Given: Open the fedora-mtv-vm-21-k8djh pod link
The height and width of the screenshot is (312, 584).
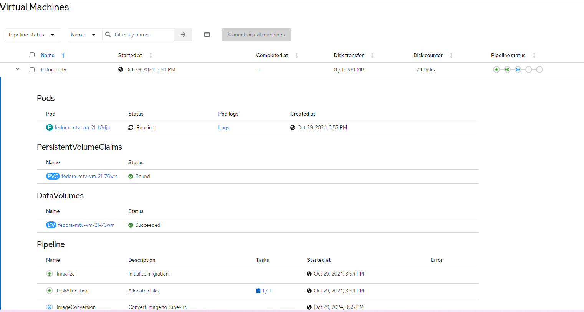Looking at the screenshot, I should click(82, 127).
